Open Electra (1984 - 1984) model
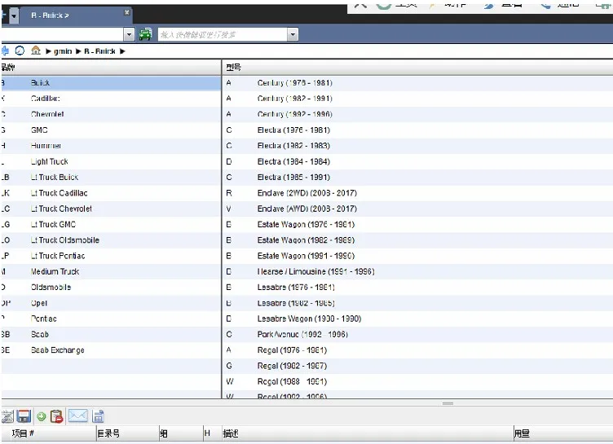Screen dimensions: 613x444 click(x=417, y=161)
